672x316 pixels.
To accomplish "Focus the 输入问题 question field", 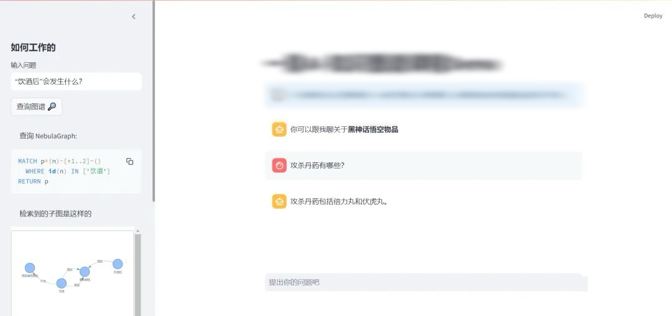I will click(77, 81).
